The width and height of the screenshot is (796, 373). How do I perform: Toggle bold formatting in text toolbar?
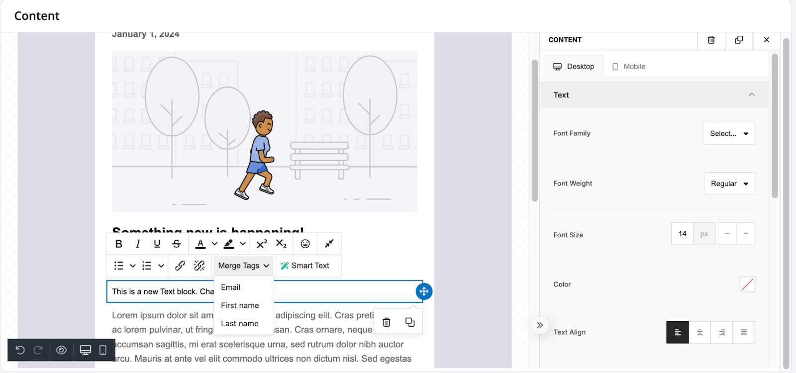pyautogui.click(x=118, y=244)
